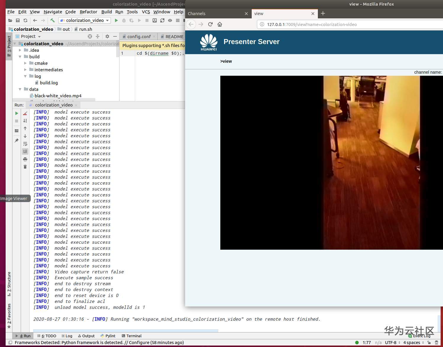Image resolution: width=443 pixels, height=347 pixels.
Task: Run colorization_video with the toolbar green play icon
Action: (x=116, y=20)
